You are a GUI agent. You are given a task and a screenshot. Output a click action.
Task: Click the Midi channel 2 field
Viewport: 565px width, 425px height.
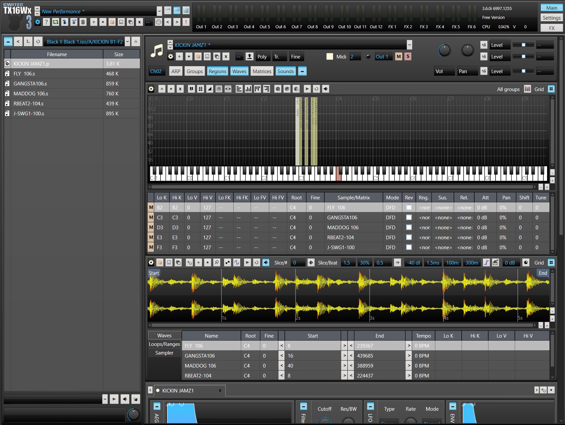point(356,56)
